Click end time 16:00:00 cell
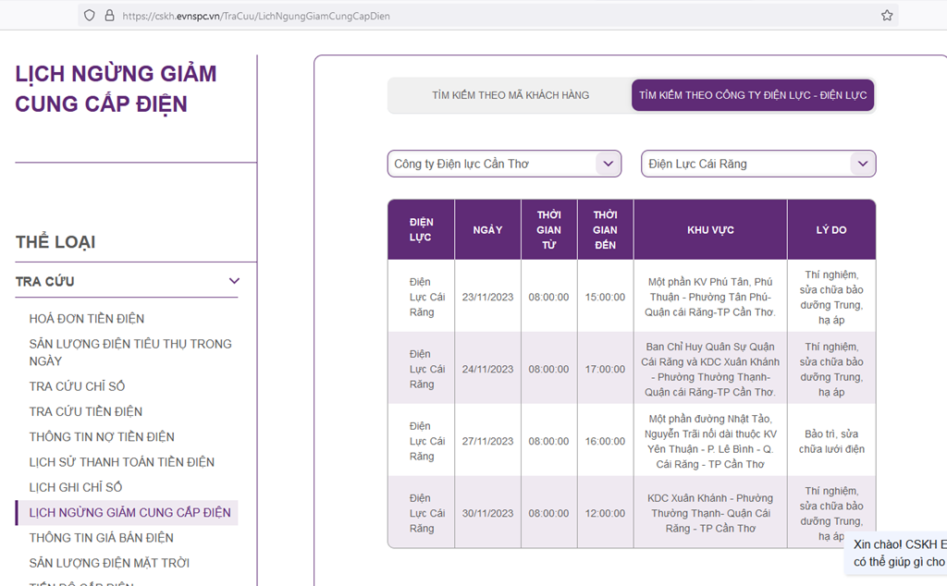 [x=605, y=441]
